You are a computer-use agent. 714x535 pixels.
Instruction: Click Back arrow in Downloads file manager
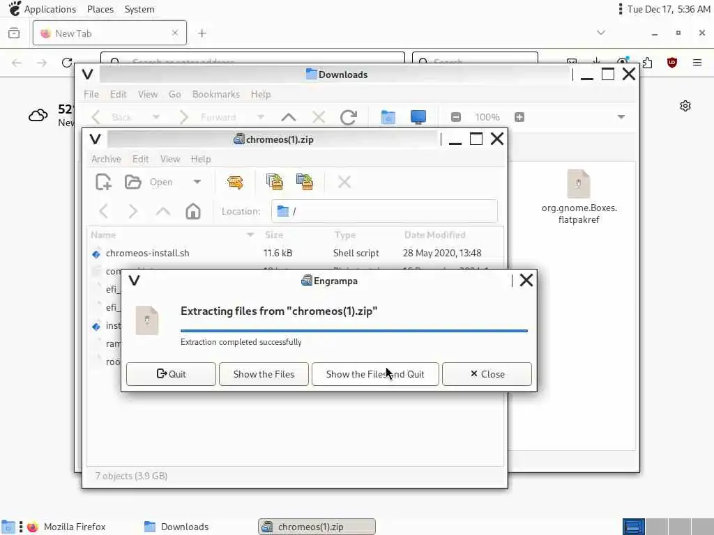tap(95, 117)
